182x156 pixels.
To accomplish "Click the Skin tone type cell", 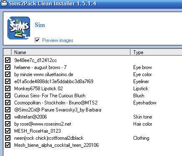I will [x=143, y=117].
